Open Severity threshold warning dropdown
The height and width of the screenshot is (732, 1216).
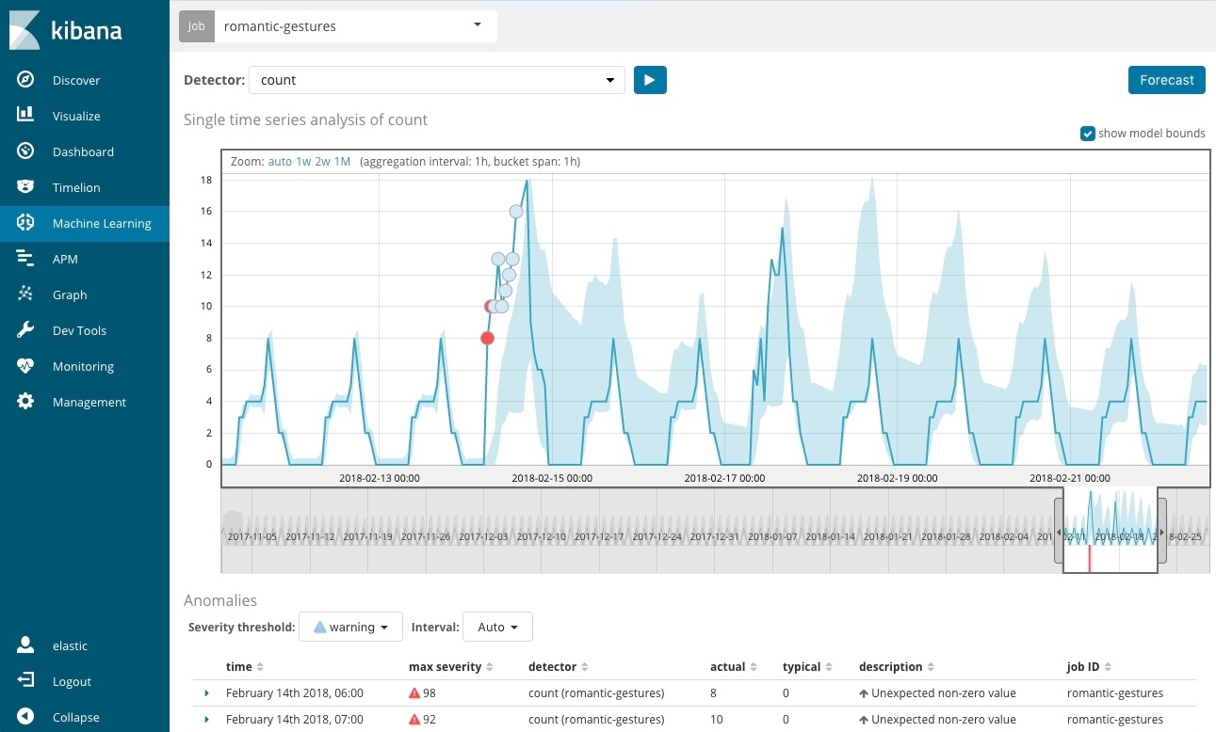pyautogui.click(x=350, y=627)
